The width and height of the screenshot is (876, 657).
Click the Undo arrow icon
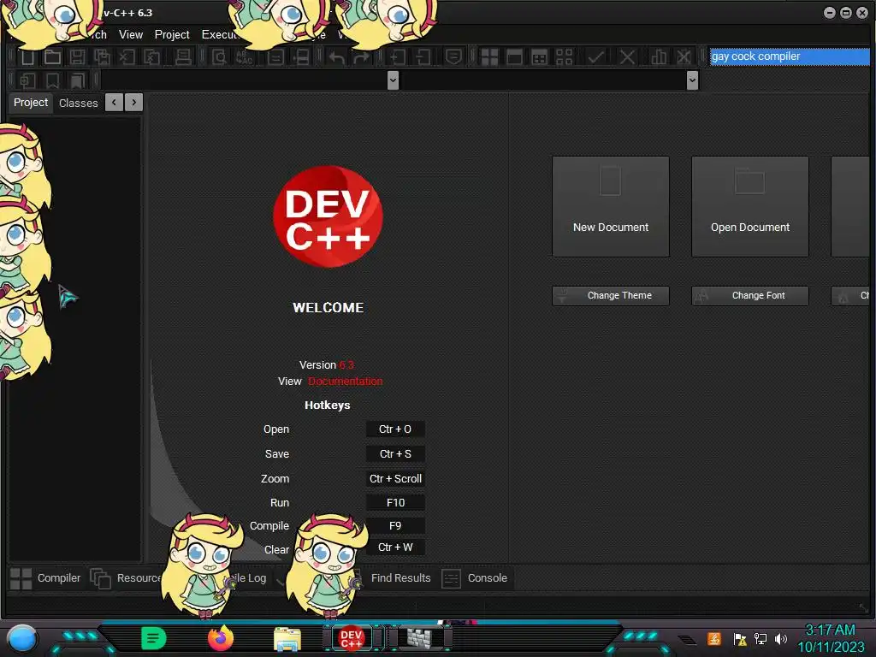[336, 57]
